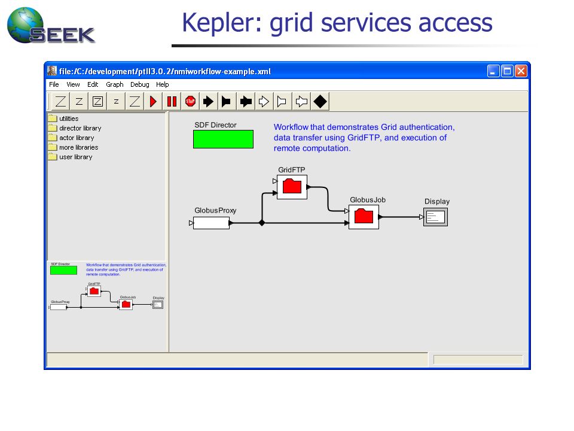
Task: Click the GlobusJob actor in the navigator thumbnail
Action: [x=126, y=305]
